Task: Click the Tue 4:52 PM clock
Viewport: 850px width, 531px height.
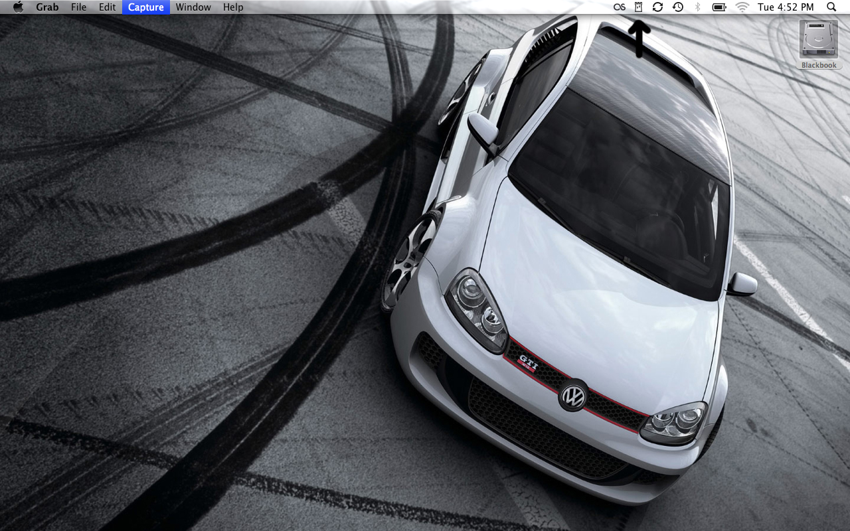Action: (786, 7)
